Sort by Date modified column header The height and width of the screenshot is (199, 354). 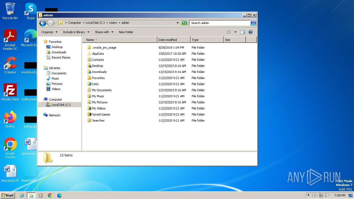(174, 40)
